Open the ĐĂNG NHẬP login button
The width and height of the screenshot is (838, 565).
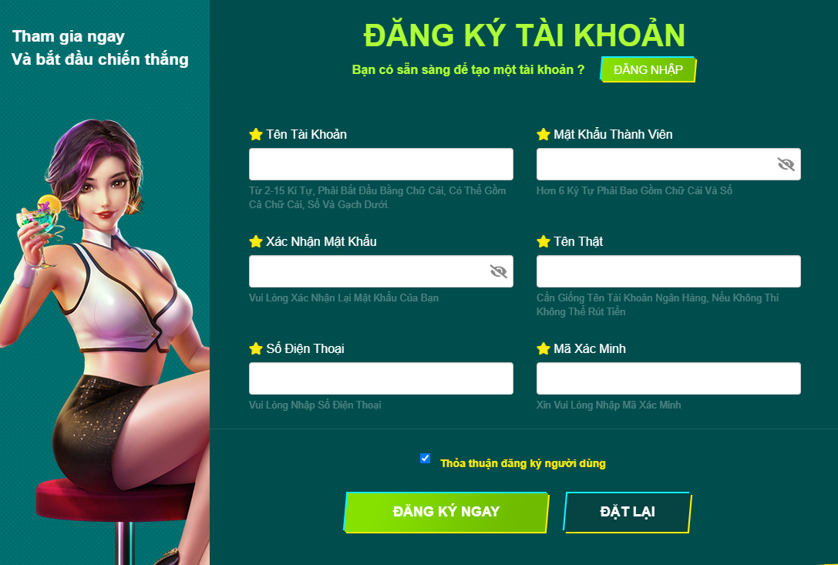tap(648, 70)
